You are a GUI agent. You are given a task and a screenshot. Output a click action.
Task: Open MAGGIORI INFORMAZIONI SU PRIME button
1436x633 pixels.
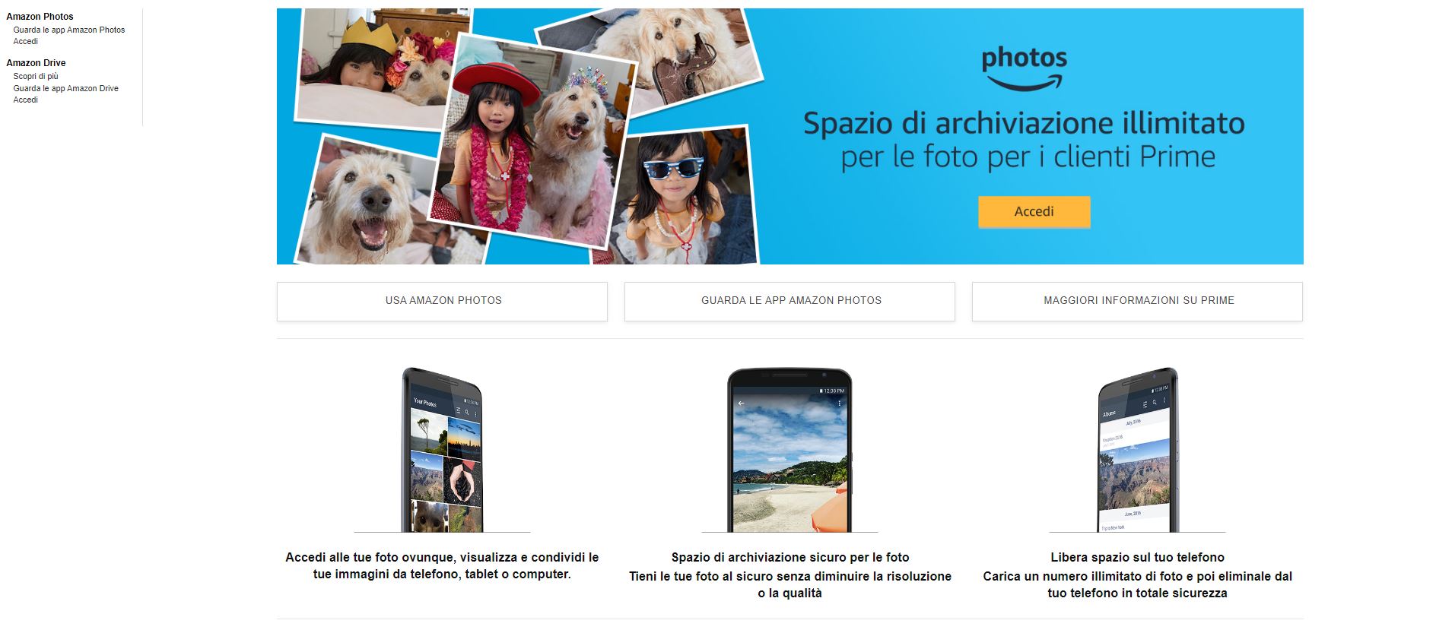pyautogui.click(x=1137, y=301)
